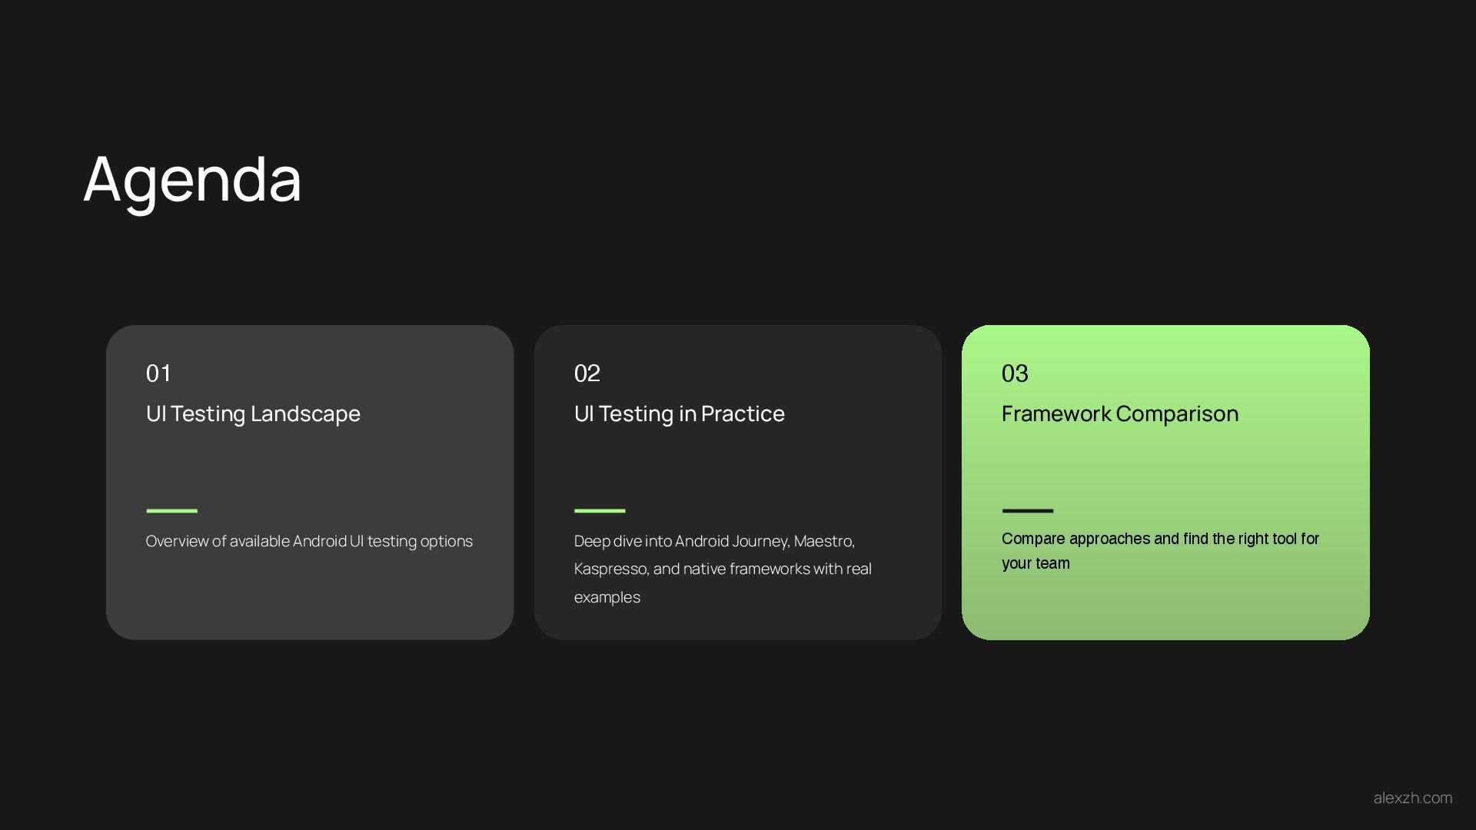The height and width of the screenshot is (830, 1476).
Task: Click the UI Testing Landscape heading
Action: pyautogui.click(x=253, y=413)
